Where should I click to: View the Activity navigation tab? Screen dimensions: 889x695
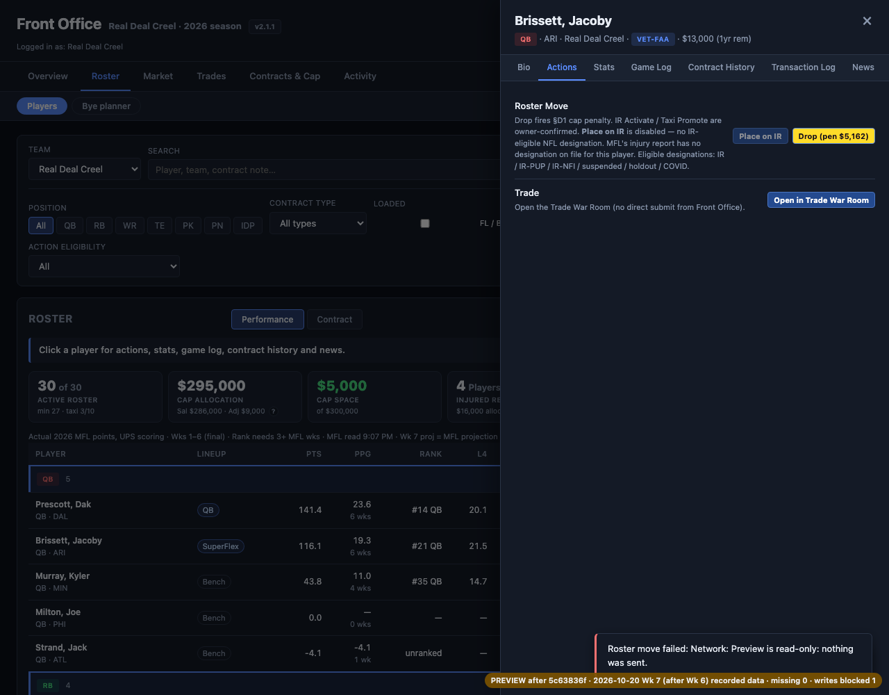pyautogui.click(x=360, y=76)
